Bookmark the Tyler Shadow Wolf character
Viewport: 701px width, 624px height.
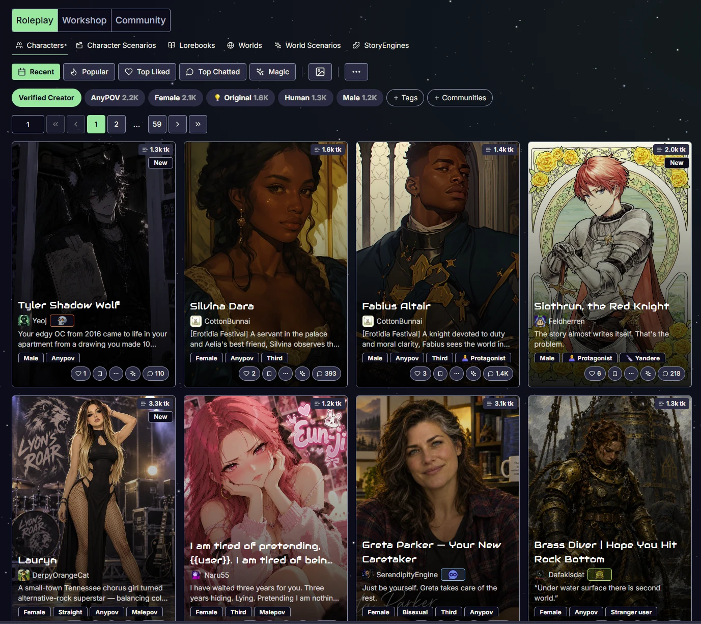pos(100,374)
